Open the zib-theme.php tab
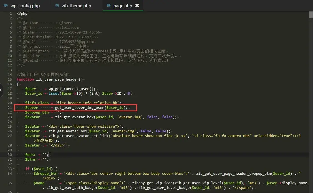This screenshot has width=313, height=193. pyautogui.click(x=76, y=6)
